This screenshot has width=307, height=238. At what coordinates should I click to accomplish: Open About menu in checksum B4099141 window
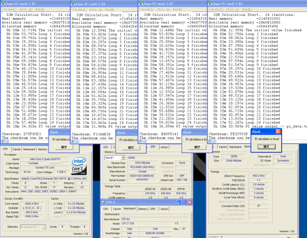(163, 10)
